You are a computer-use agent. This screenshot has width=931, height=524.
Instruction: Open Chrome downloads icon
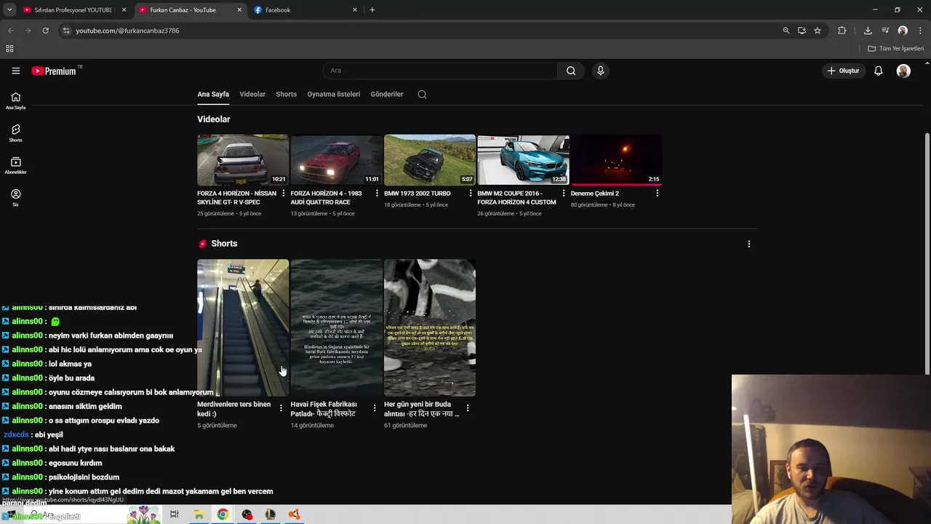868,31
